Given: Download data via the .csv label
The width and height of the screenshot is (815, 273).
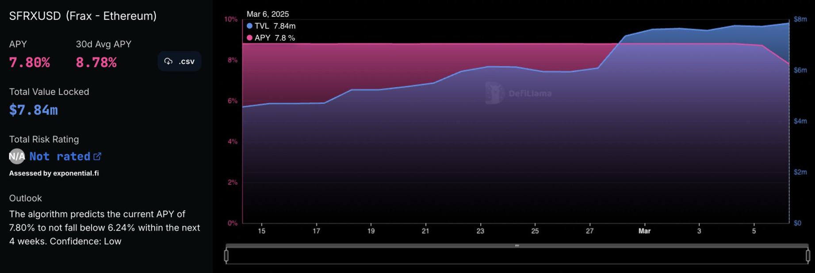Looking at the screenshot, I should (x=187, y=62).
